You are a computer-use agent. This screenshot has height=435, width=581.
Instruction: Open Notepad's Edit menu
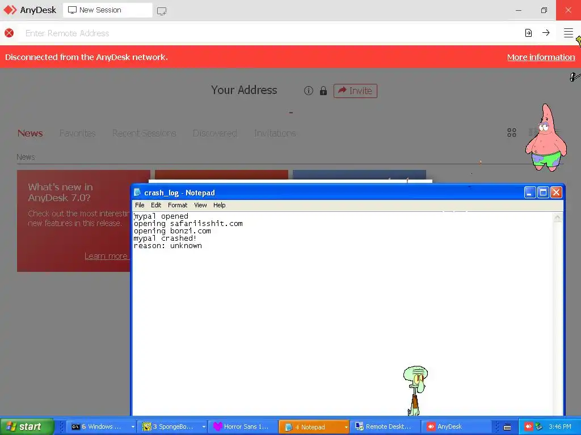156,205
